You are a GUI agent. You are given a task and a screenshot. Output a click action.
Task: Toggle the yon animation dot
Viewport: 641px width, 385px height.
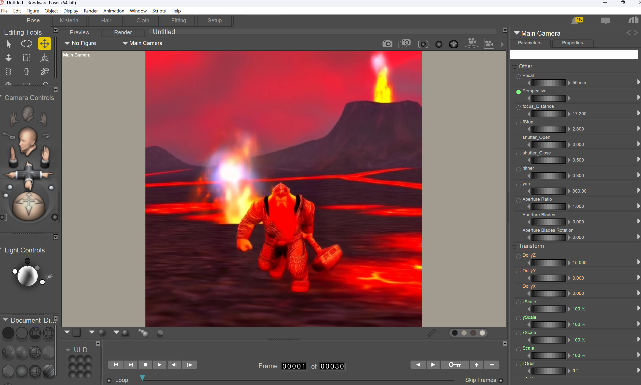click(x=518, y=185)
